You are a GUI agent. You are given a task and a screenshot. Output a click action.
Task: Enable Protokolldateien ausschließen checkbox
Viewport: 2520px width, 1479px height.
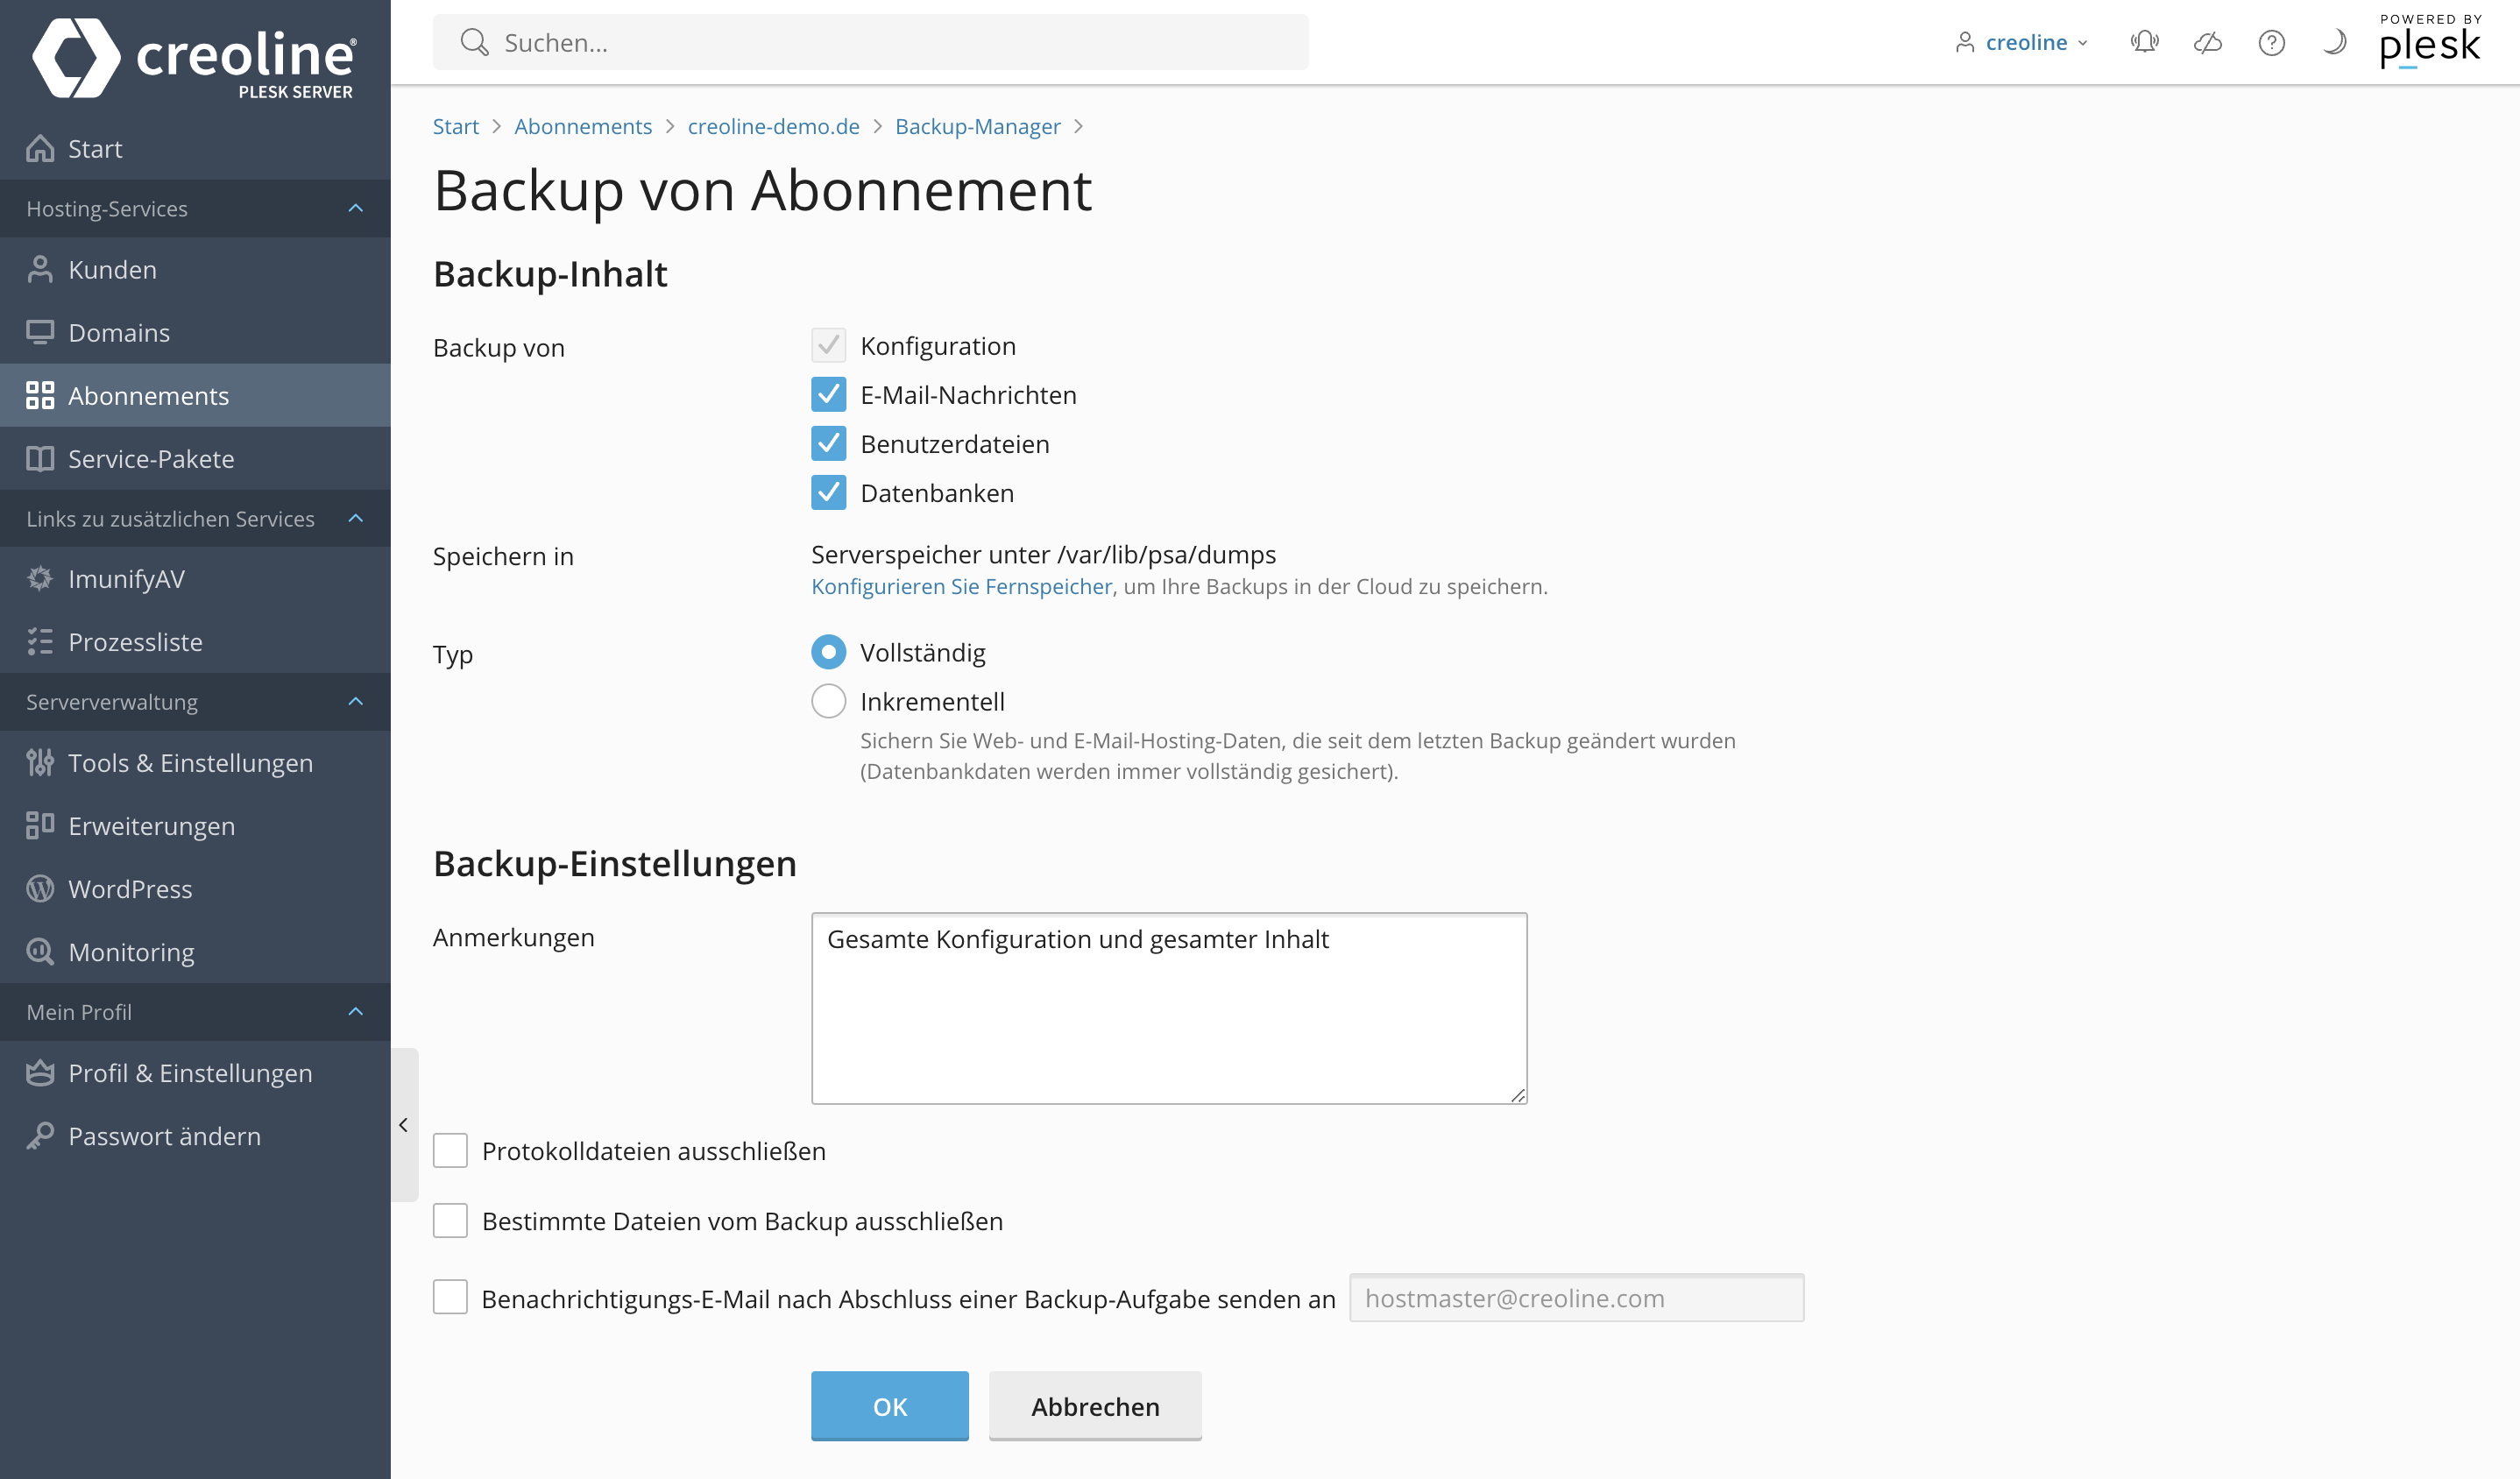tap(450, 1151)
